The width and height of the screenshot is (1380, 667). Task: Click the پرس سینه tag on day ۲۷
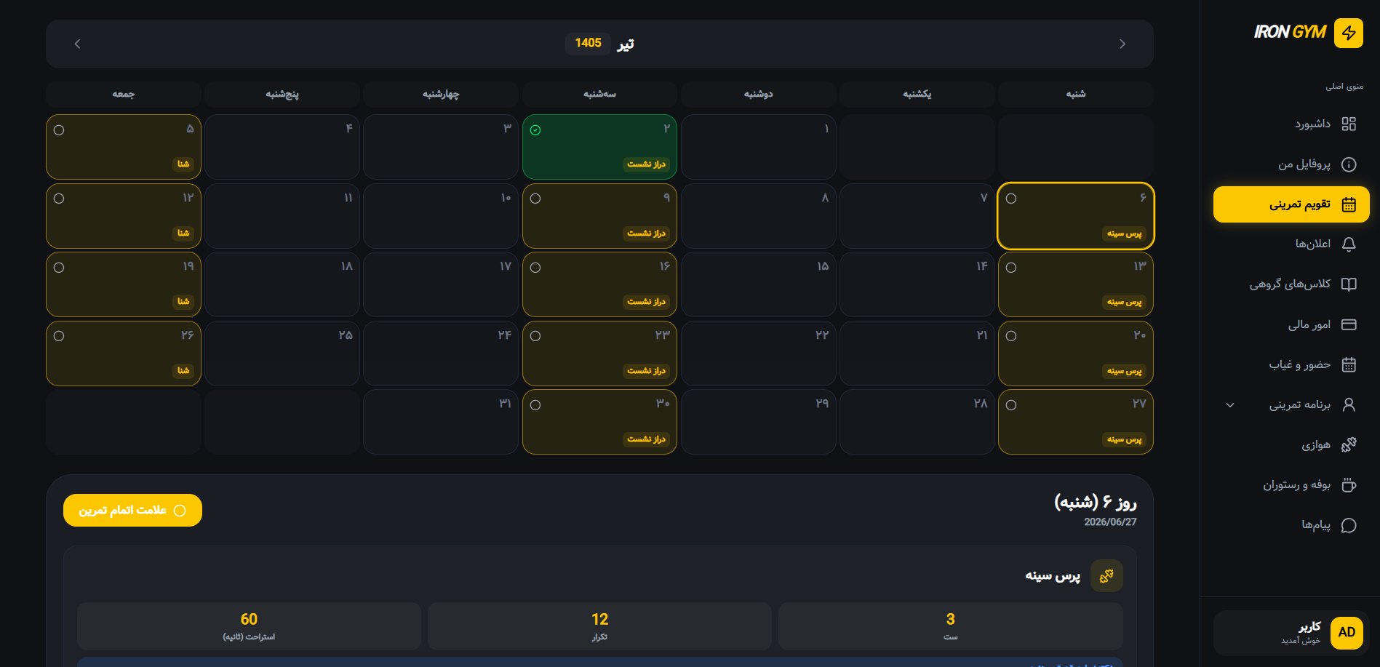1124,439
